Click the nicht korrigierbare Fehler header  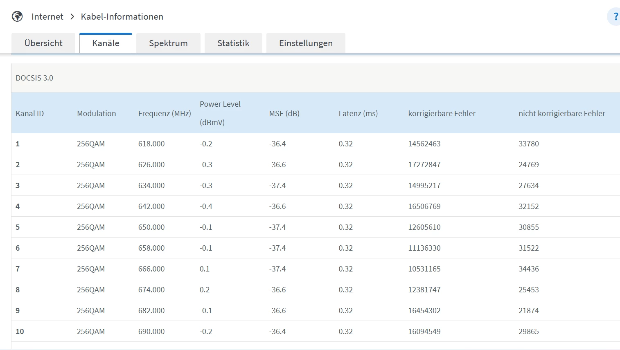(x=561, y=114)
